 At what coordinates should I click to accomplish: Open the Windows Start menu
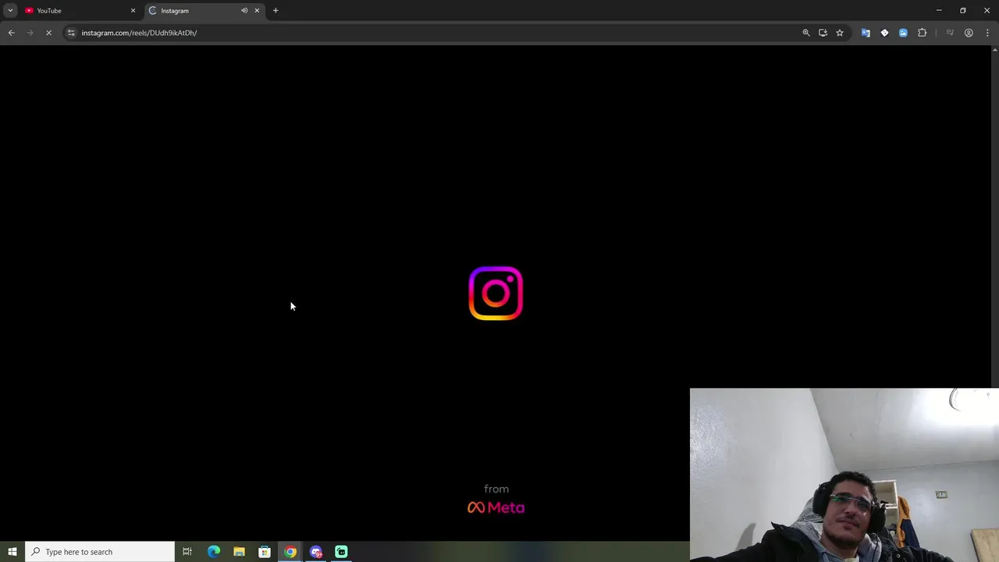pos(12,552)
